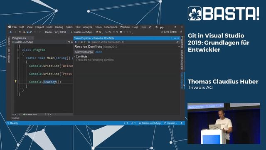Click the Save All toolbar icon
Screen dimensions: 266x150
tap(30, 32)
